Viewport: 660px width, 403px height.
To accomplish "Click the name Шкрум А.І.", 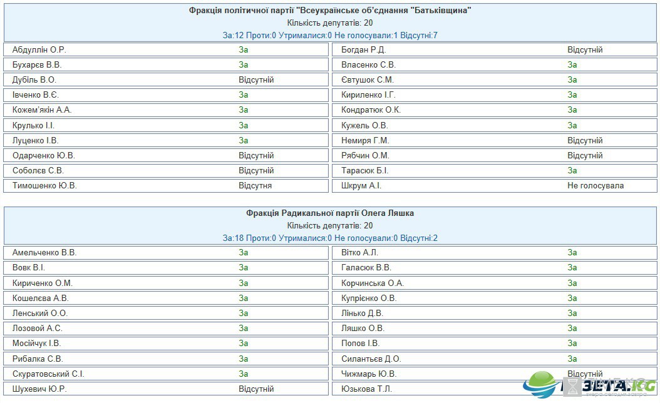I will (x=361, y=185).
